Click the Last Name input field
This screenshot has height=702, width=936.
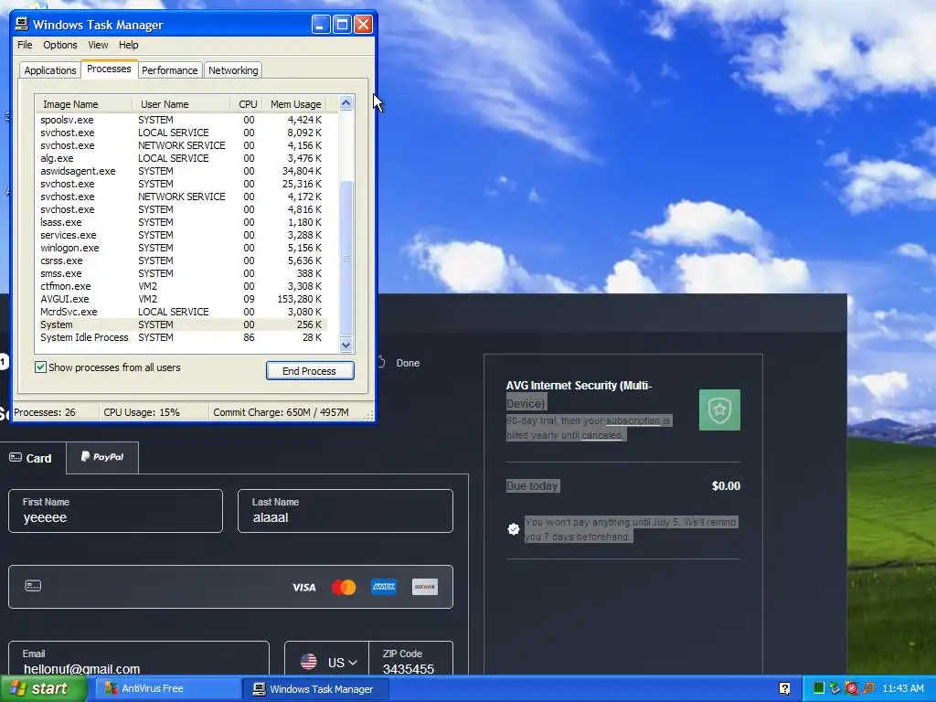[x=345, y=511]
